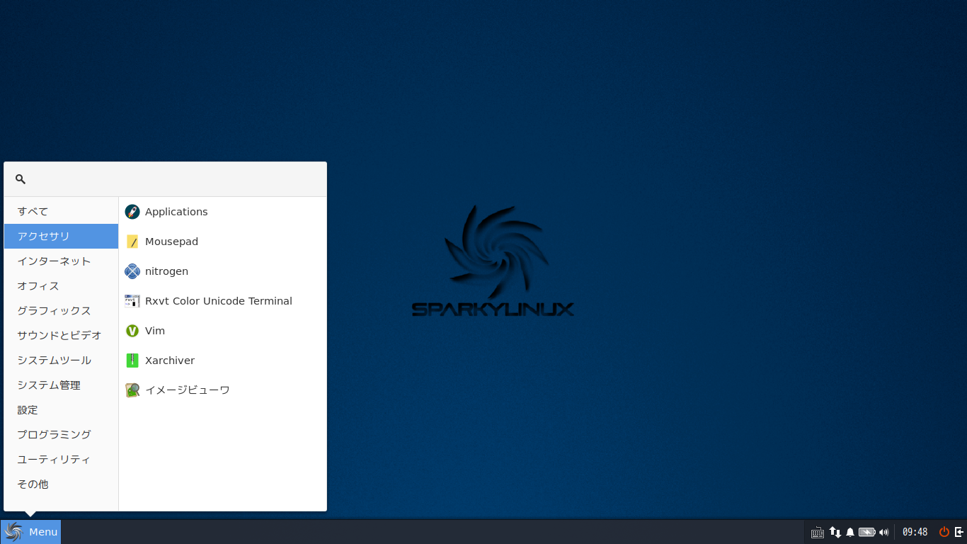Screen dimensions: 967x544
Task: Click the orange power button icon
Action: (944, 532)
